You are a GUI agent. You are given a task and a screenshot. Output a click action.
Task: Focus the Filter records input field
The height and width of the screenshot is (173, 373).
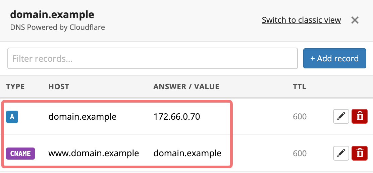pyautogui.click(x=153, y=58)
